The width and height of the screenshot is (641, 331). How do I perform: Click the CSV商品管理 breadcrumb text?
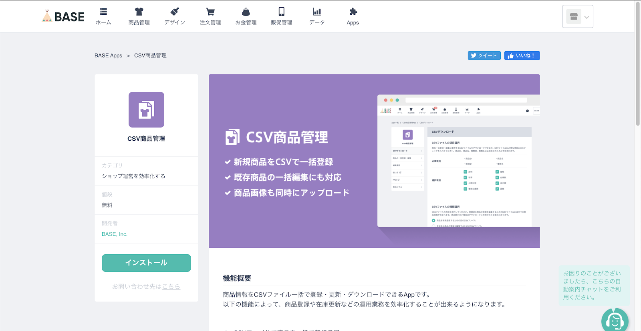coord(150,56)
